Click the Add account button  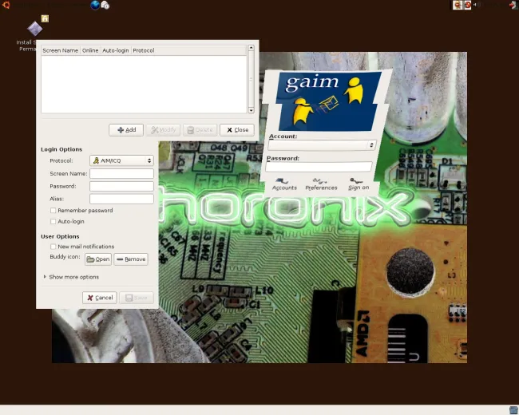126,130
